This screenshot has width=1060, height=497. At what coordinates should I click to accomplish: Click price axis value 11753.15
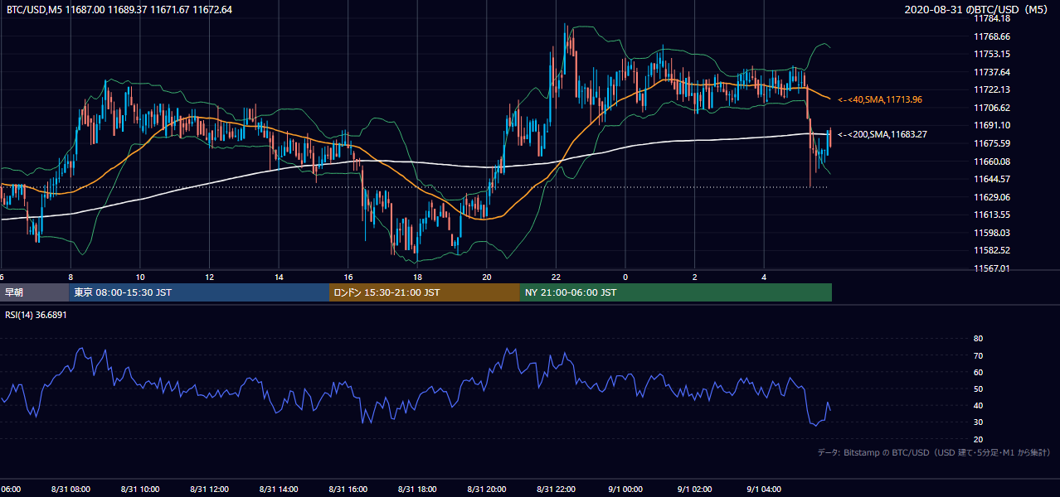coord(991,54)
